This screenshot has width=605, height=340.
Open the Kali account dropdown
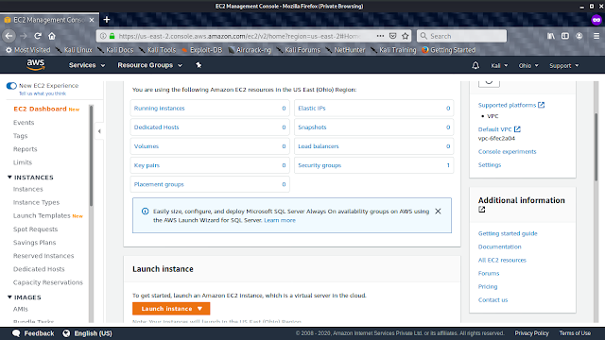499,65
